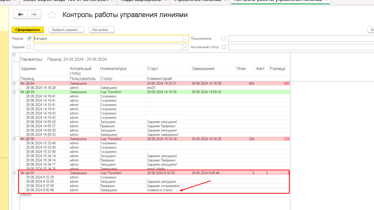This screenshot has height=210, width=374.
Task: Click the difference value -400
Action: (x=286, y=83)
